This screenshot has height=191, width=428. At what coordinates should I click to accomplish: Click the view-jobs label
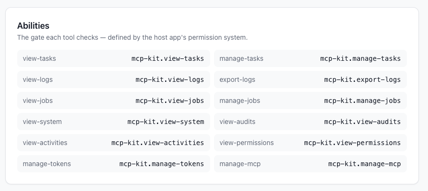click(x=38, y=101)
